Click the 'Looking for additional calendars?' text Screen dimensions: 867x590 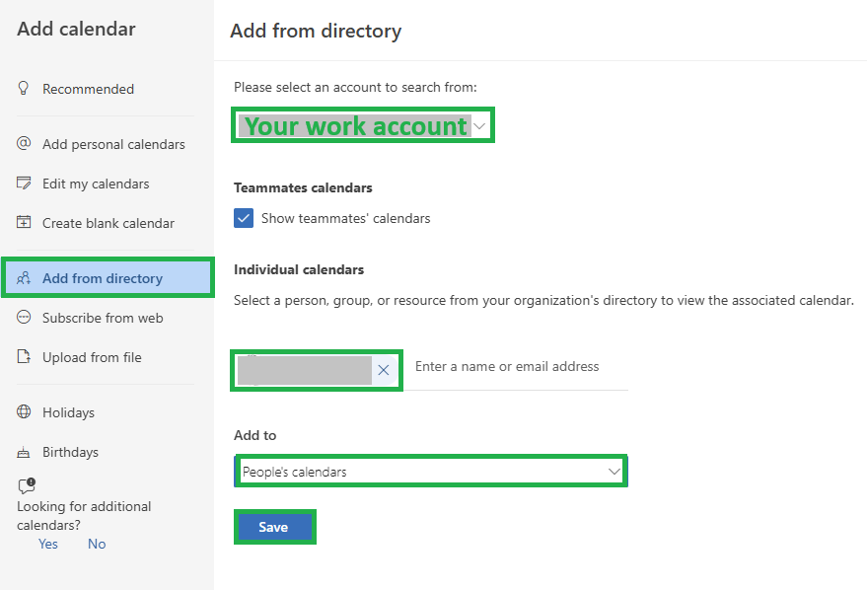point(84,515)
